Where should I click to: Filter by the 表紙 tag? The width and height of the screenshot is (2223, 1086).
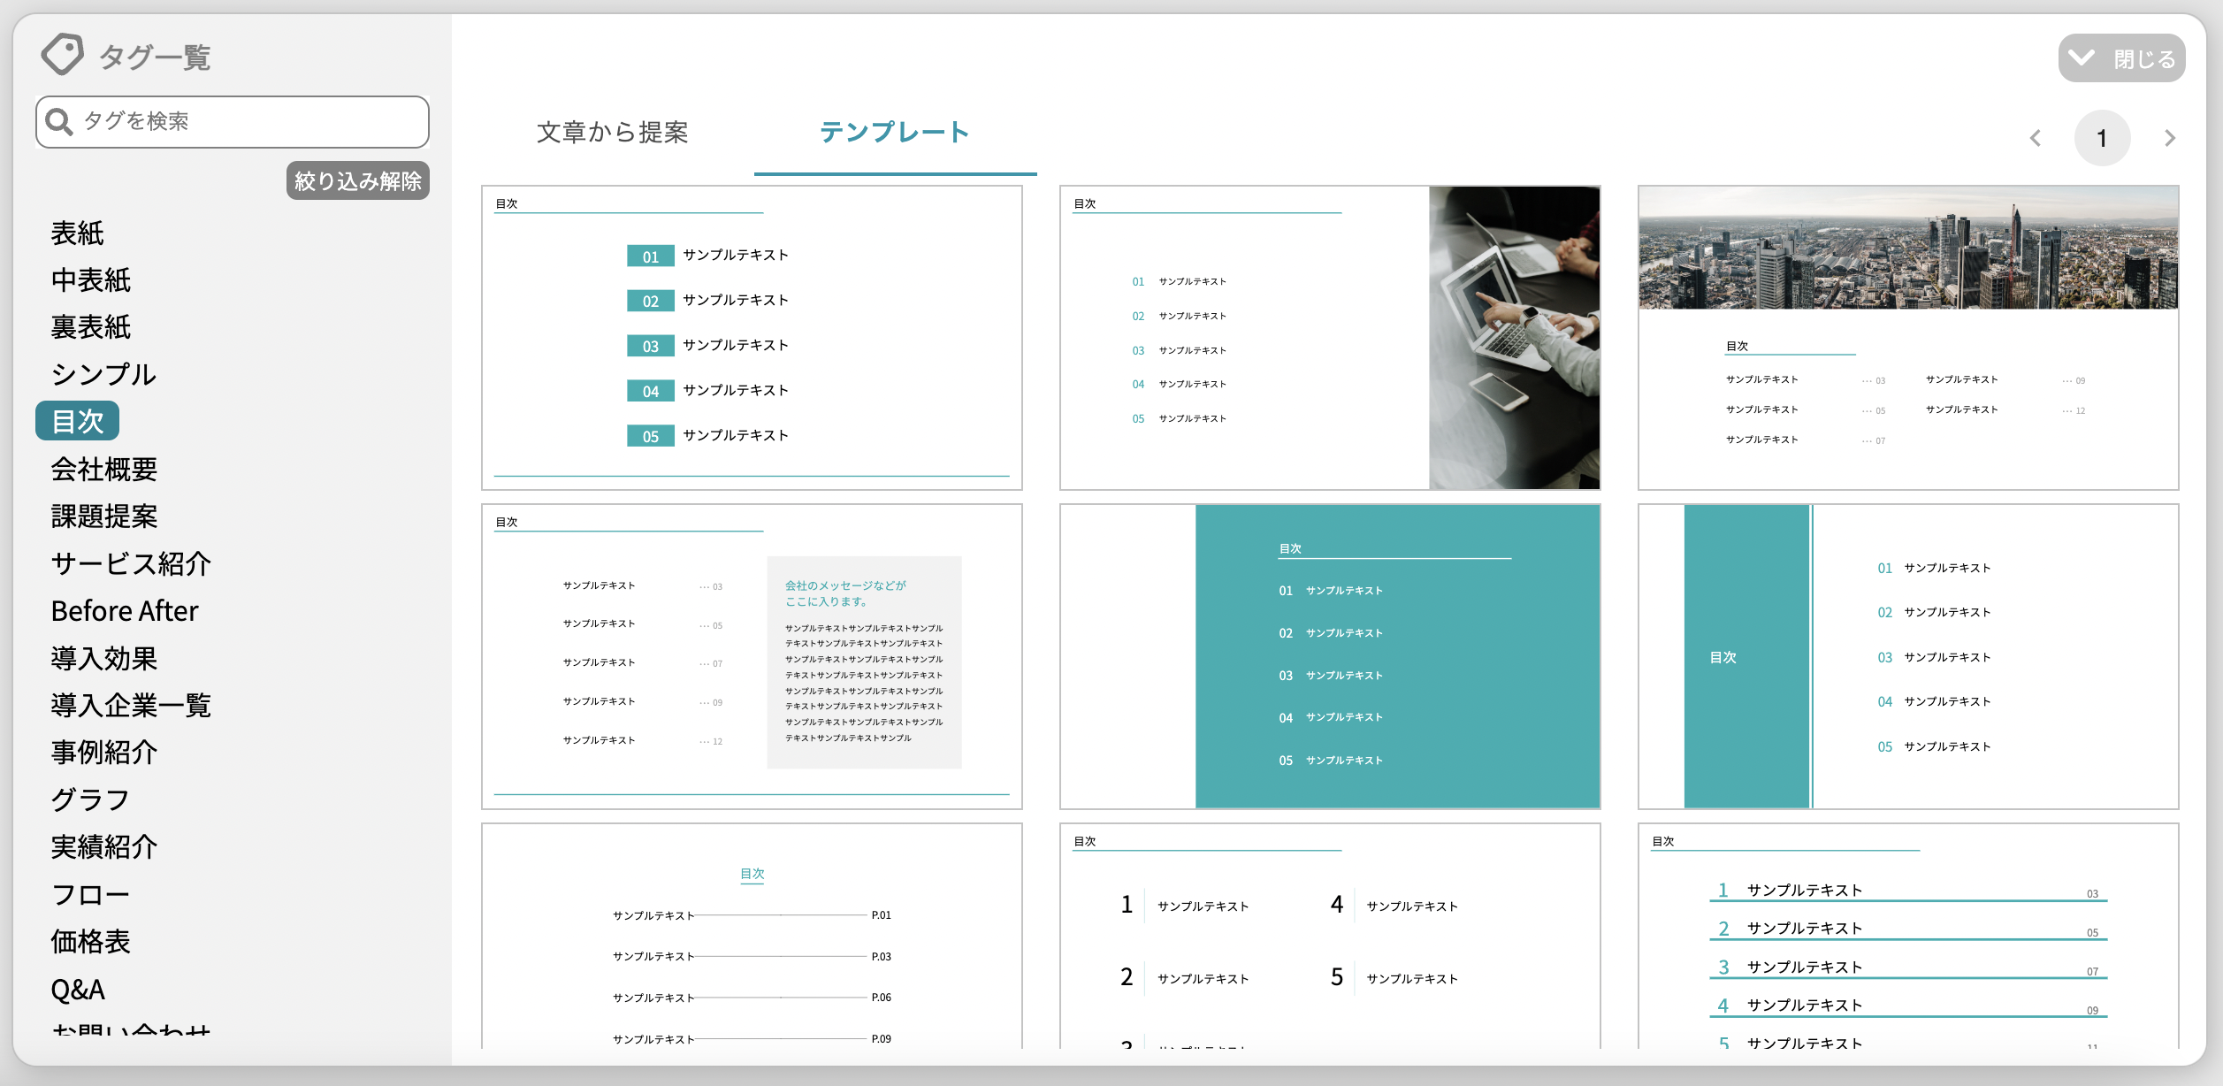(x=78, y=233)
